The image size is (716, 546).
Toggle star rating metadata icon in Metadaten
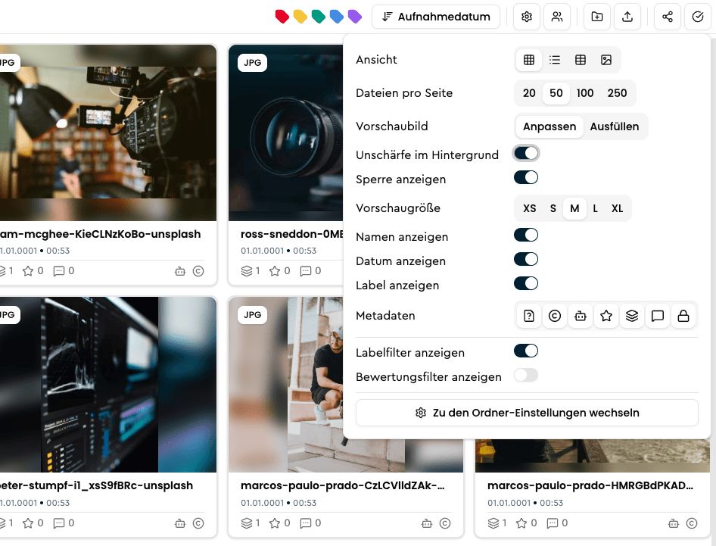(606, 316)
